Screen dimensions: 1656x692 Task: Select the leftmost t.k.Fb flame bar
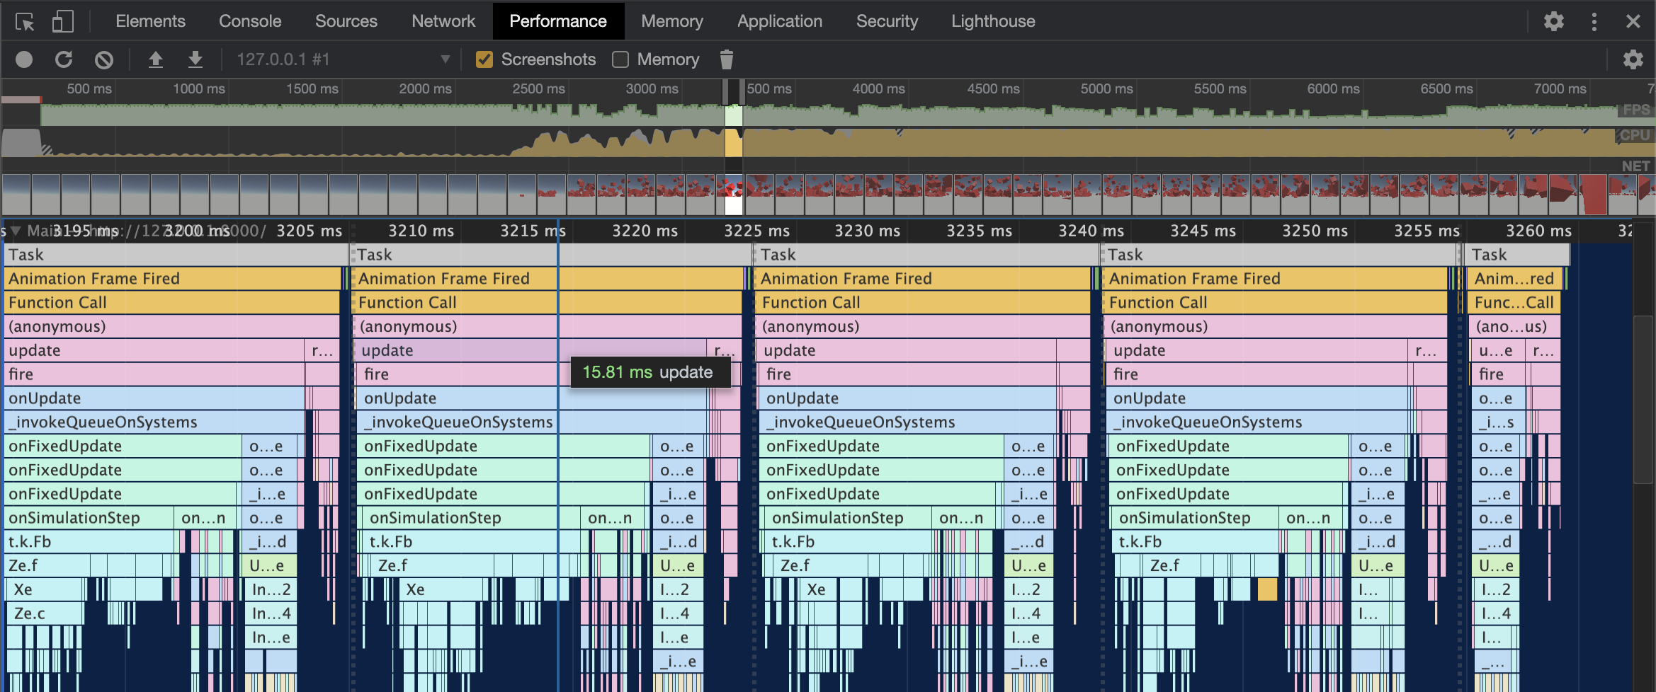(90, 542)
